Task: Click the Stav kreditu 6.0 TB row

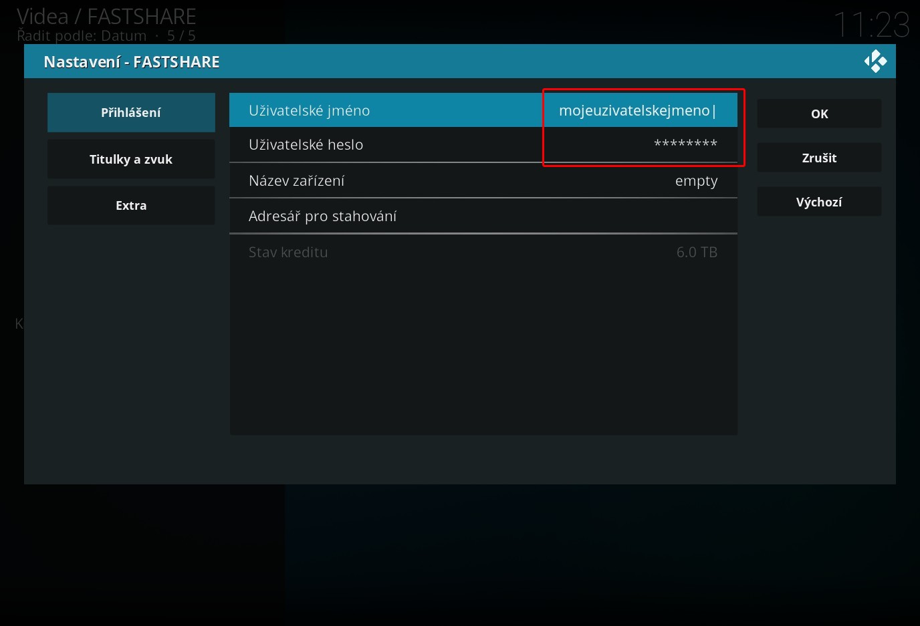Action: (483, 252)
